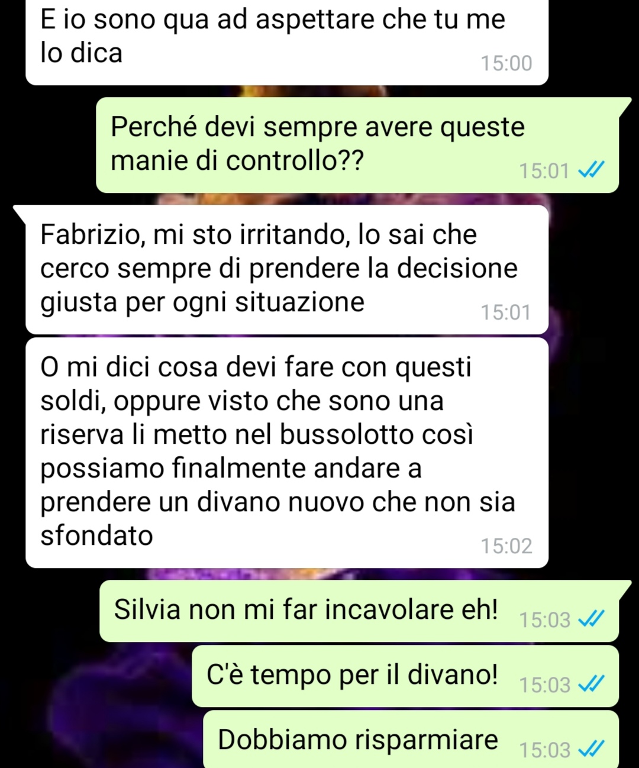Tap the 'C'è tempo per il divano!' bubble
Image resolution: width=639 pixels, height=768 pixels.
click(405, 676)
